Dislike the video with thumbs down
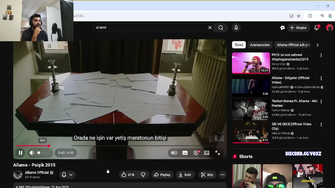Image resolution: width=335 pixels, height=188 pixels. [143, 175]
